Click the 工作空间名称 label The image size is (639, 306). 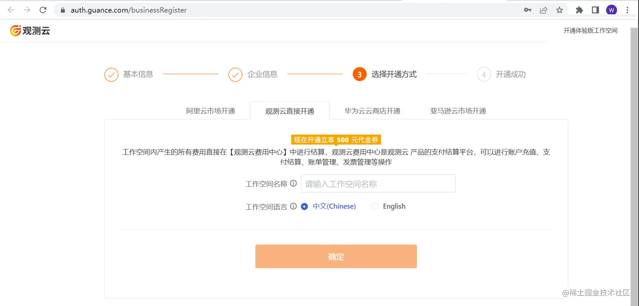tap(266, 184)
